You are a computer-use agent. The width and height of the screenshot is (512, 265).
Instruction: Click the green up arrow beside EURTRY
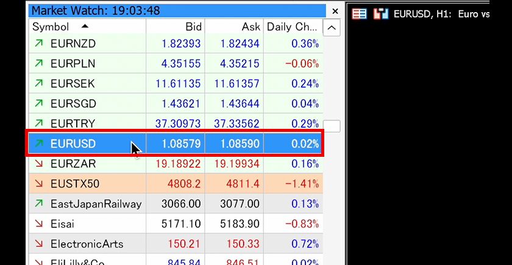(x=39, y=123)
